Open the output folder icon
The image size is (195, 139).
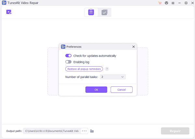coord(92,131)
